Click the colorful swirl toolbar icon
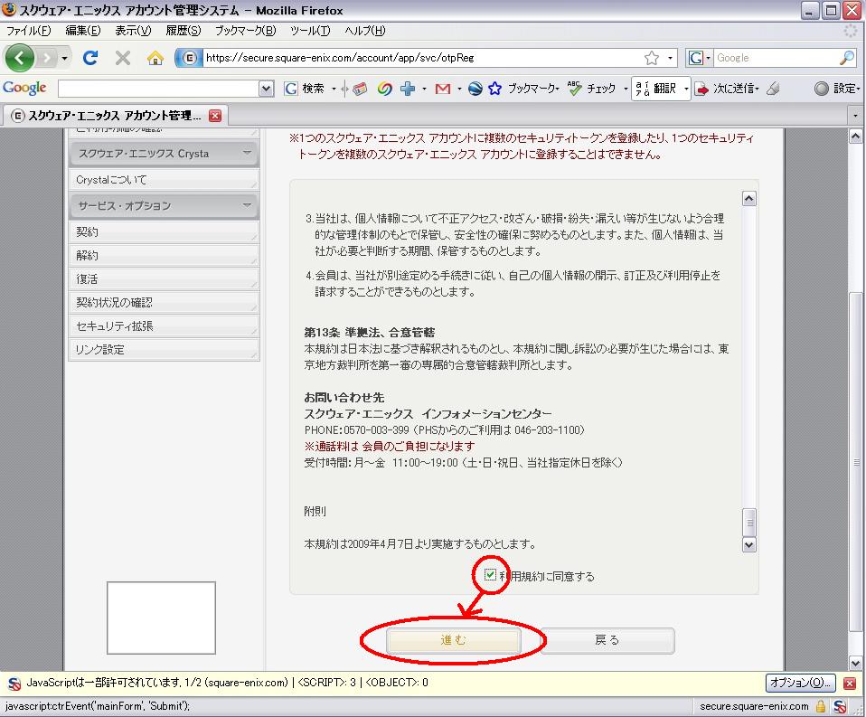Image resolution: width=866 pixels, height=717 pixels. tap(384, 89)
